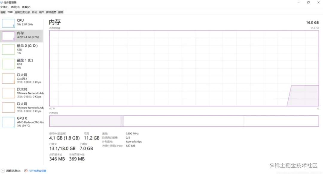Click the 627 MB hardware reserved value

click(131, 146)
